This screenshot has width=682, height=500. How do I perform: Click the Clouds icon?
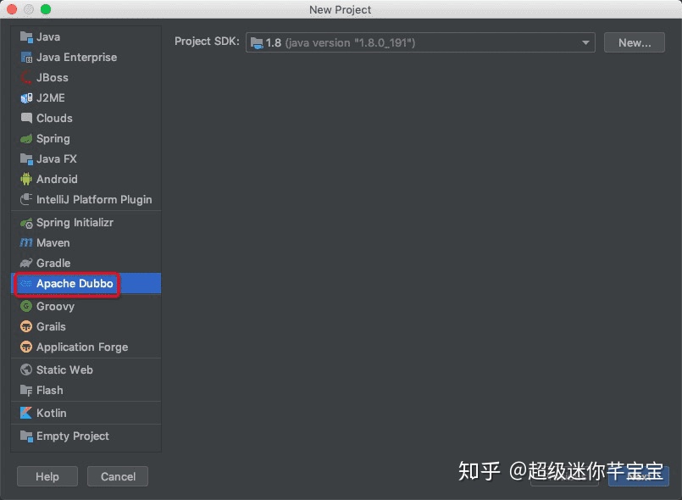[x=26, y=118]
